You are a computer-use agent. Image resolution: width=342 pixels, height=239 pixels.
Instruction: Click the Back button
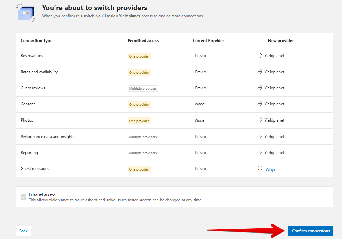coord(24,231)
